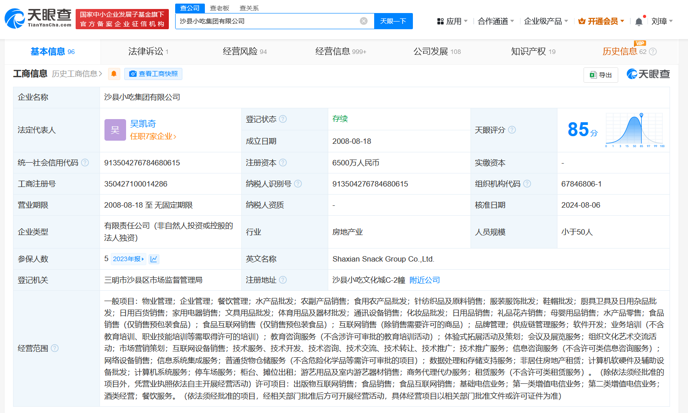The width and height of the screenshot is (688, 413).
Task: Select the 公司发展 tab
Action: click(x=437, y=52)
